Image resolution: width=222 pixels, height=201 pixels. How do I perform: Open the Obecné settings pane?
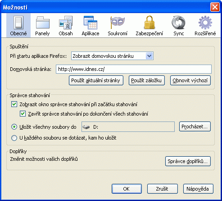point(18,25)
